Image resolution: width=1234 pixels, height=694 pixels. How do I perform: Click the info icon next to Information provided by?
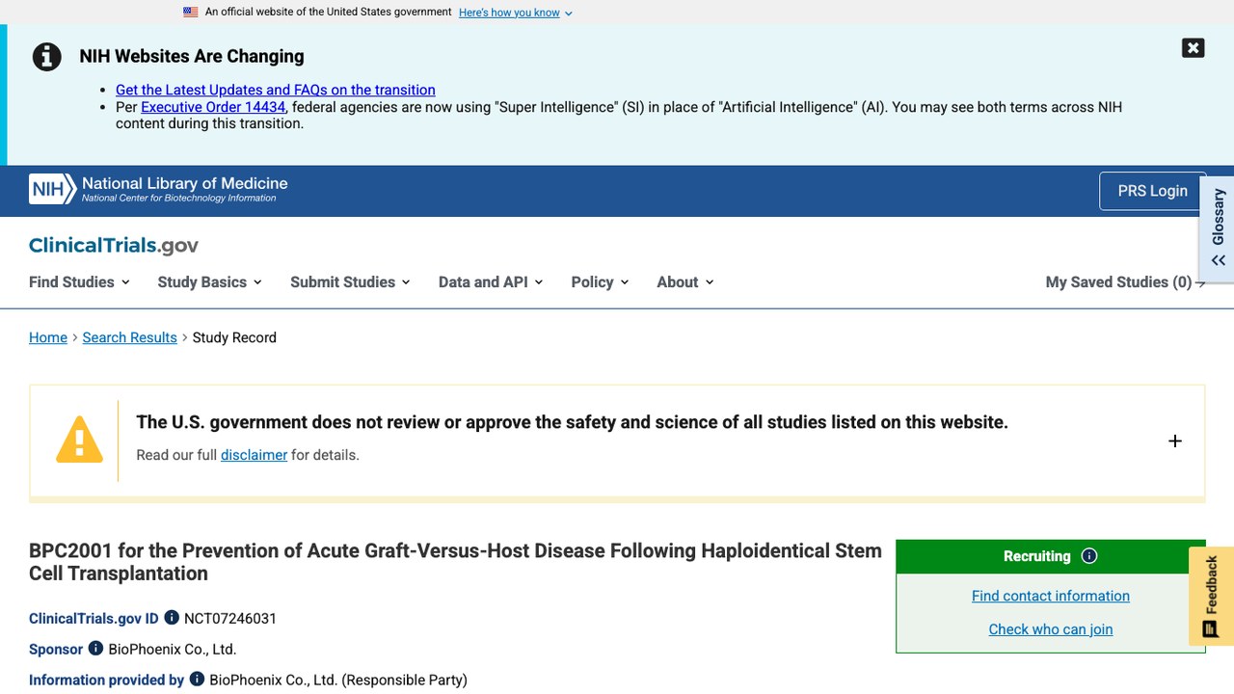197,680
